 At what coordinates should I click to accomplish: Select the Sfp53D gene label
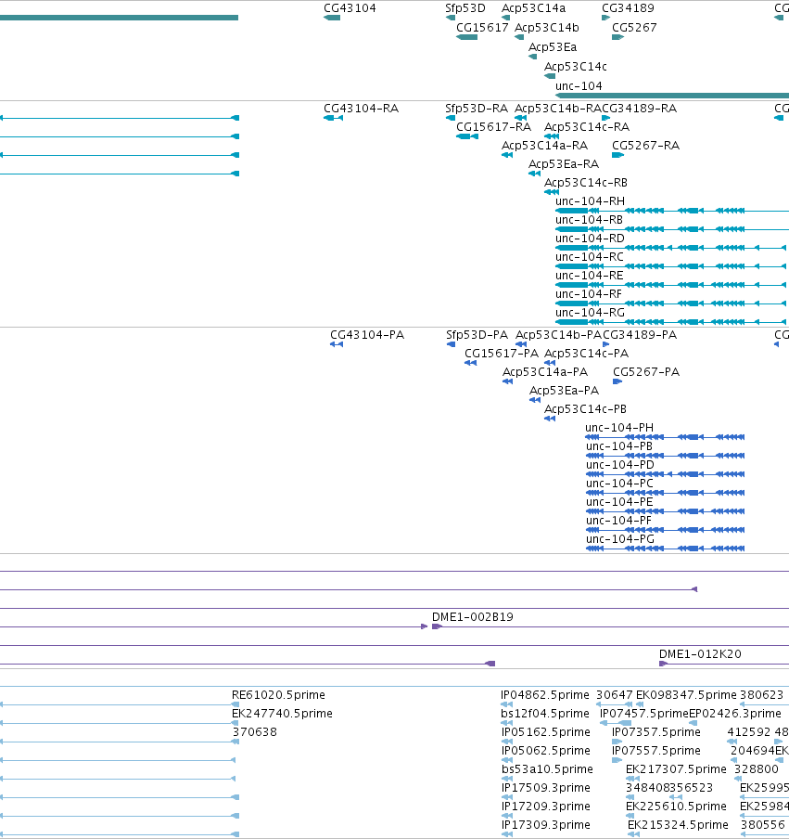pyautogui.click(x=465, y=8)
